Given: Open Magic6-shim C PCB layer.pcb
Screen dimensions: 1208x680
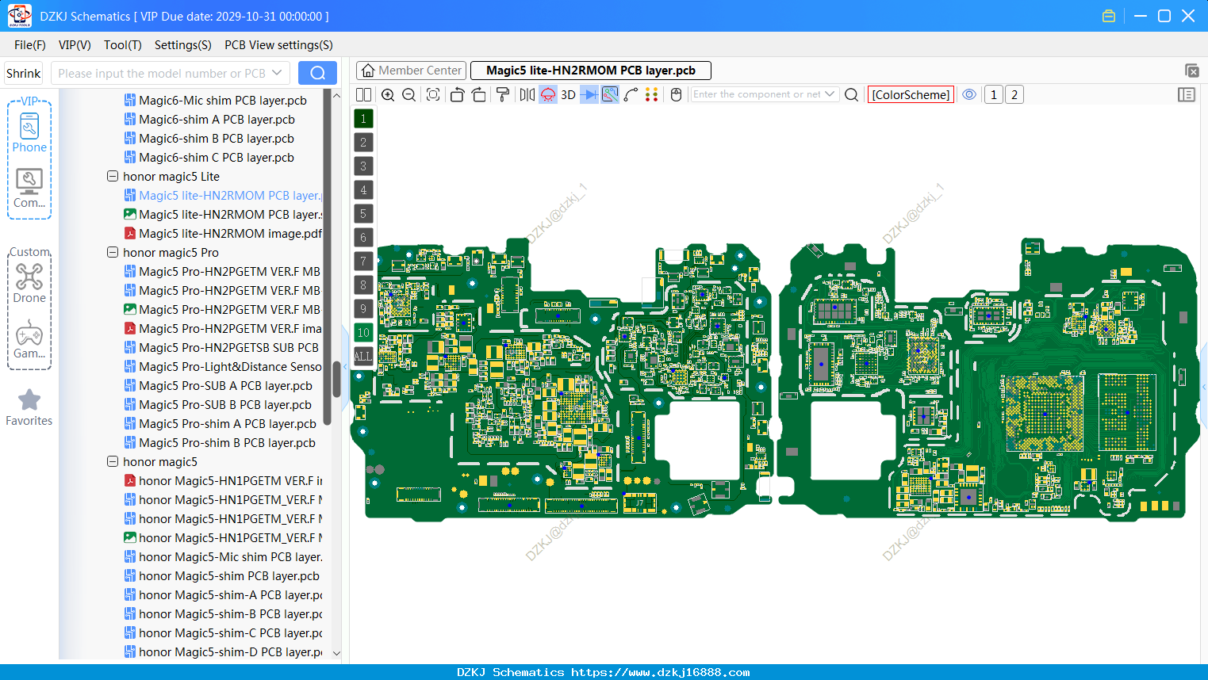Looking at the screenshot, I should pyautogui.click(x=209, y=157).
